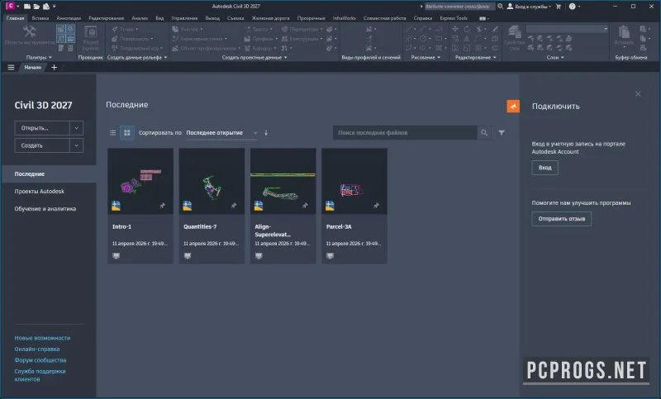Click the title bar search magnifier icon
Image resolution: width=661 pixels, height=399 pixels.
(x=501, y=7)
